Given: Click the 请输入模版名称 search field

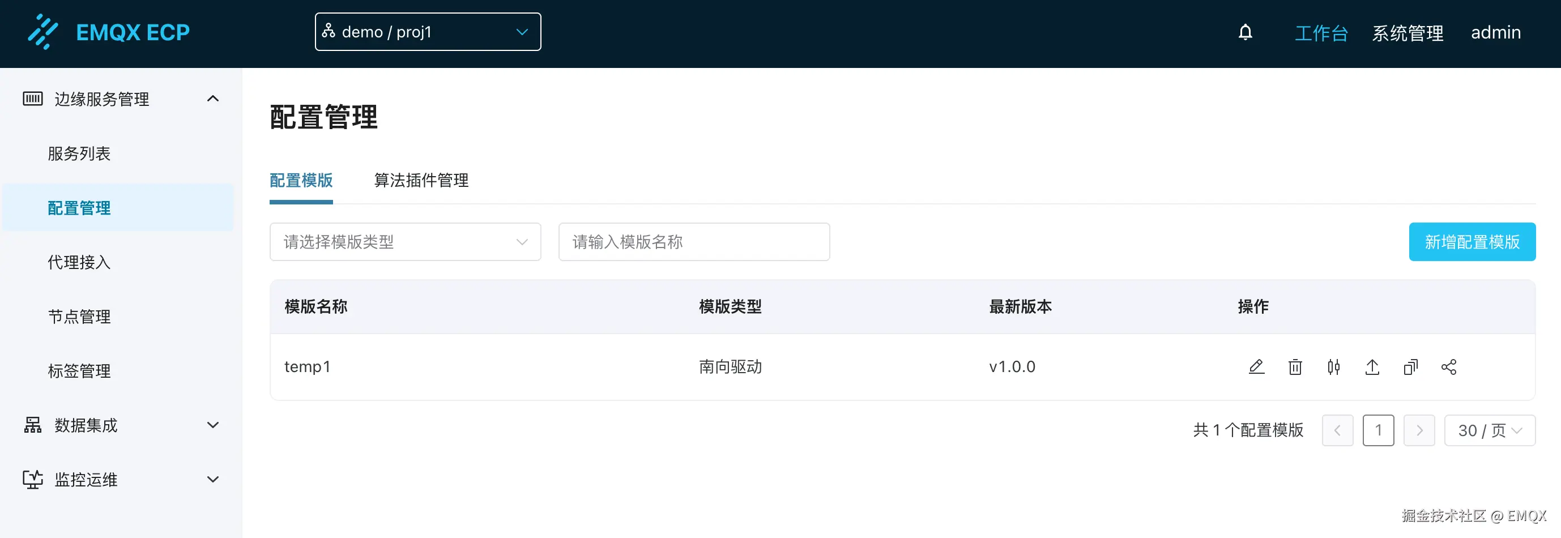Looking at the screenshot, I should coord(693,242).
